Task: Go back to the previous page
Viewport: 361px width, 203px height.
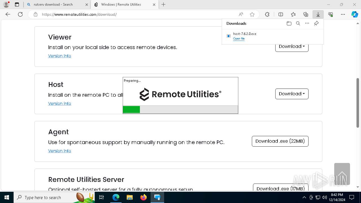Action: click(8, 14)
